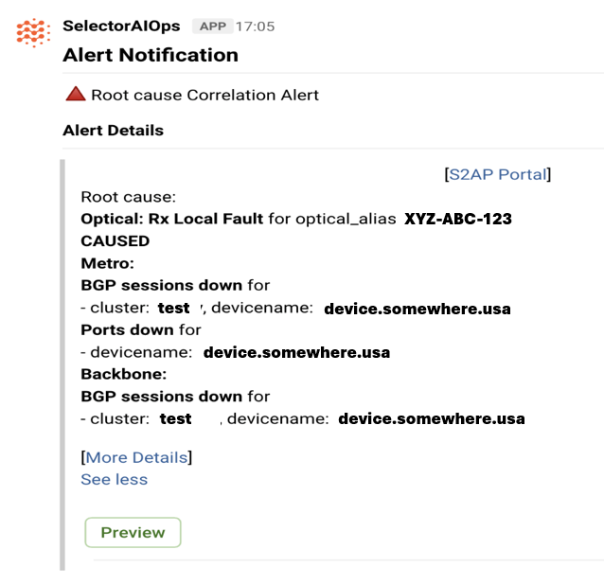Select the Alert Notification heading

tap(151, 55)
